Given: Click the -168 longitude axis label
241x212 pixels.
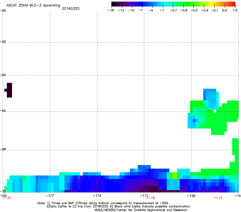Looking at the screenshot, I should [x=191, y=196].
